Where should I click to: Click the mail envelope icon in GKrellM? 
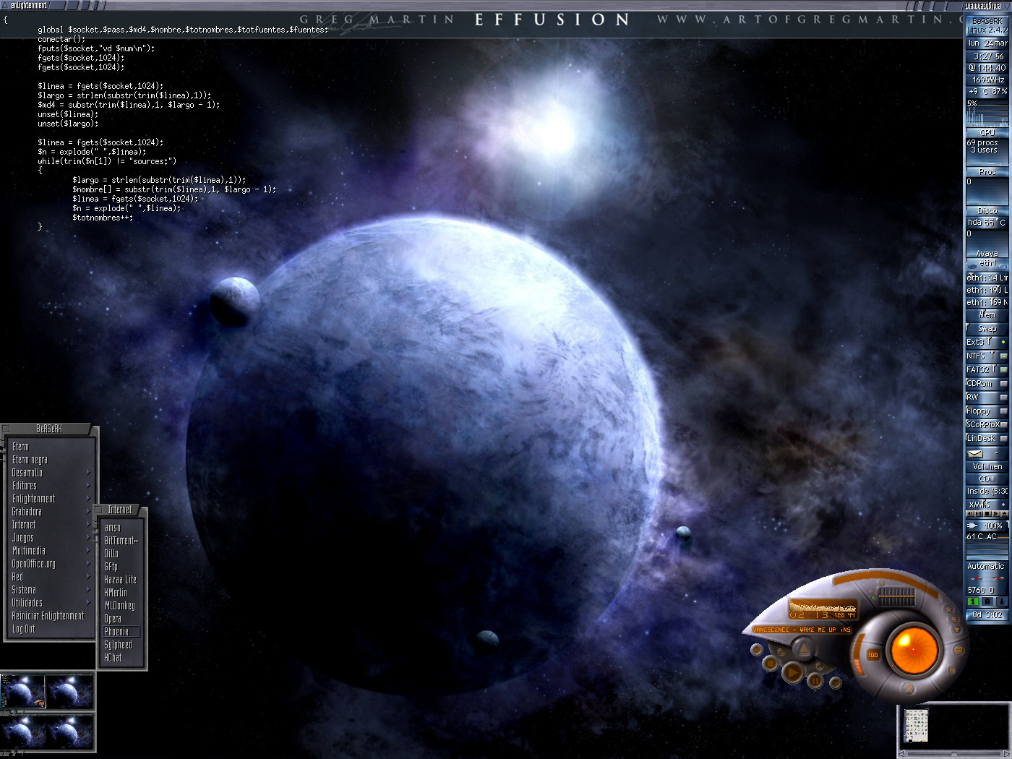click(x=975, y=453)
